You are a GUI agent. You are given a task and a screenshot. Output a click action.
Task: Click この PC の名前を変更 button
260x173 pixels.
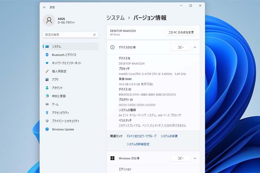(181, 32)
